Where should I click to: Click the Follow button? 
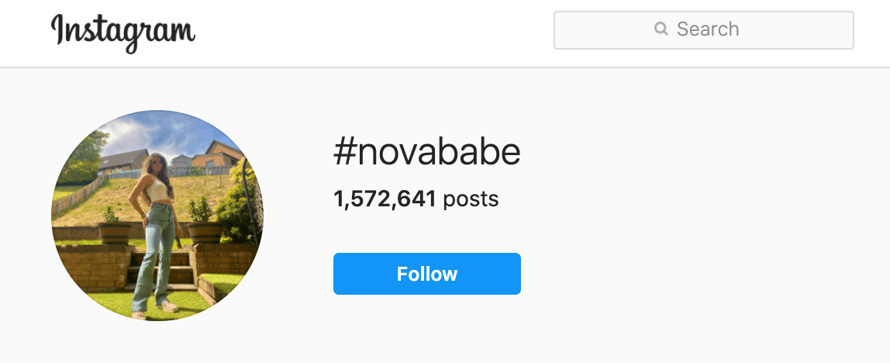(426, 274)
